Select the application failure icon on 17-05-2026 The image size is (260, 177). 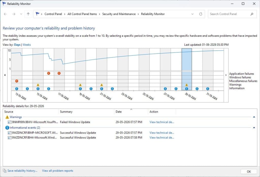point(59,73)
